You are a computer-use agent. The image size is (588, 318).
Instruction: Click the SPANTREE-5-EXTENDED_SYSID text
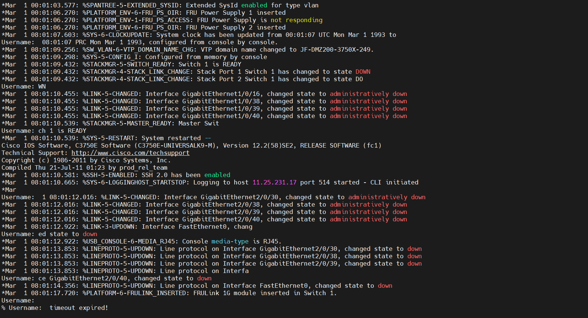[132, 5]
